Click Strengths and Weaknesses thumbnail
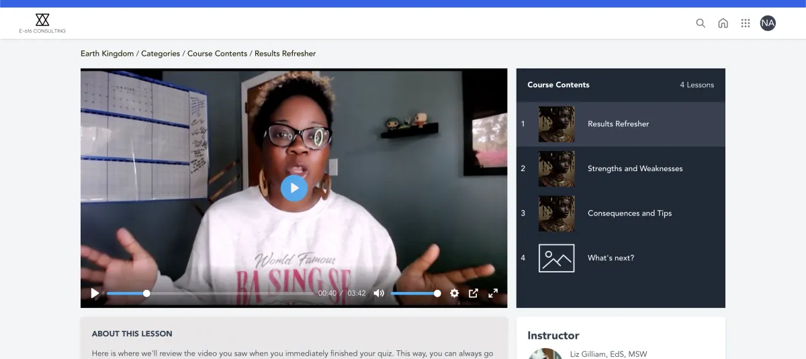 click(x=557, y=168)
